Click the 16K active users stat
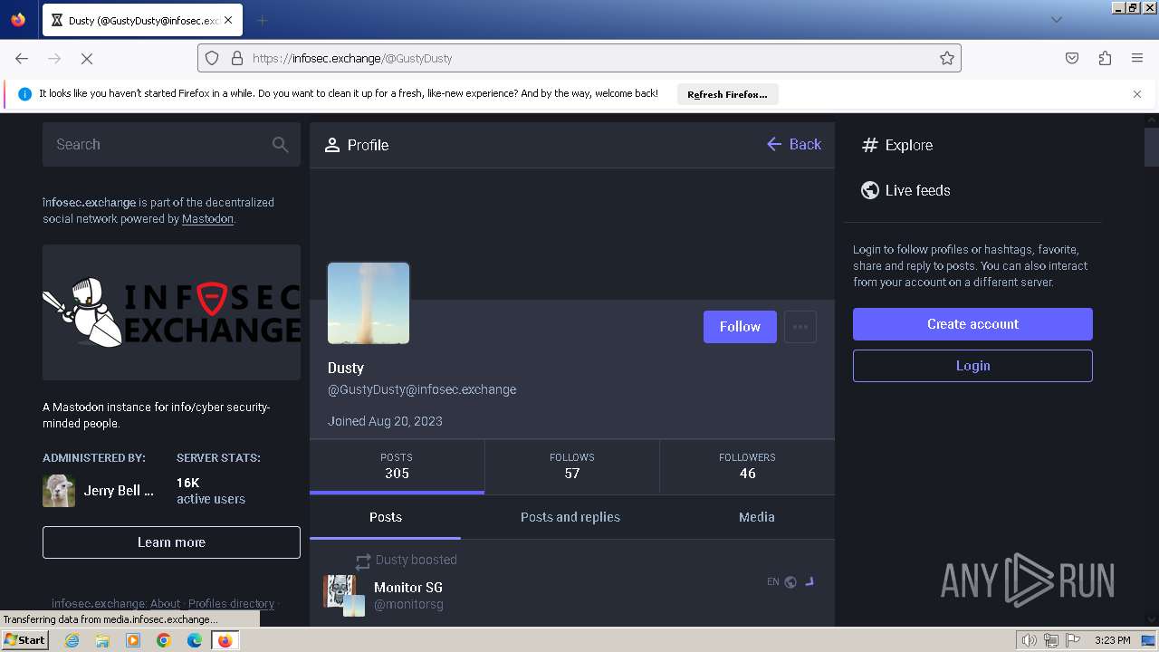Image resolution: width=1159 pixels, height=652 pixels. (x=211, y=491)
